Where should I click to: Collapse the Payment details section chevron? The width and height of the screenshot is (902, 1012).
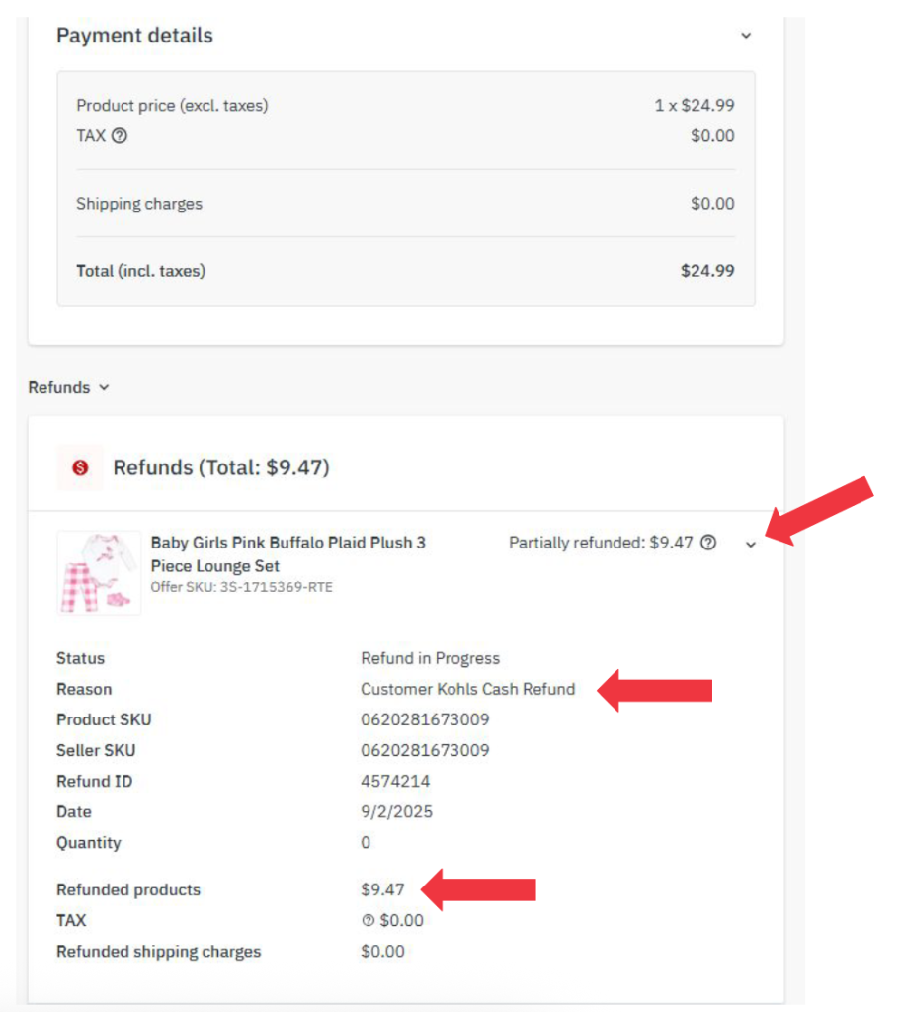pos(746,36)
